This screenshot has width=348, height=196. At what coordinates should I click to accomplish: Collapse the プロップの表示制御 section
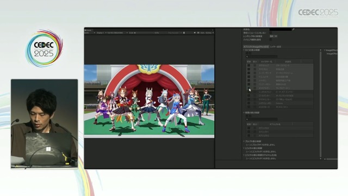click(x=244, y=141)
